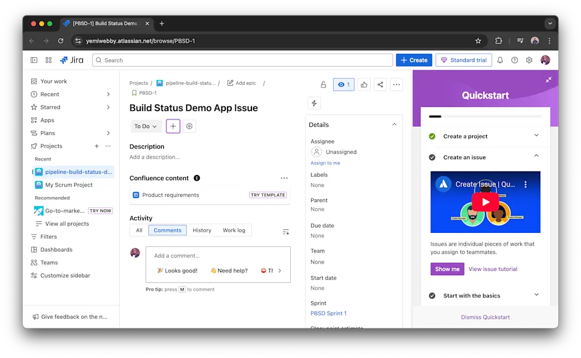Open Jira settings gear icon
Viewport: 581px width, 358px height.
529,60
